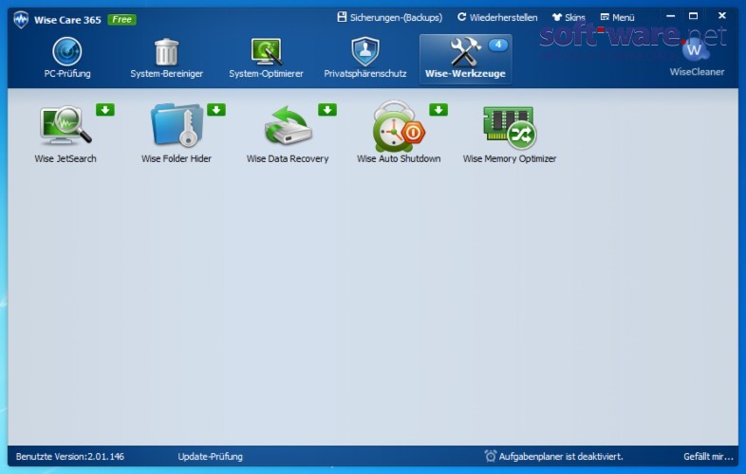Click the Wise Care 365 shield logo

(21, 20)
